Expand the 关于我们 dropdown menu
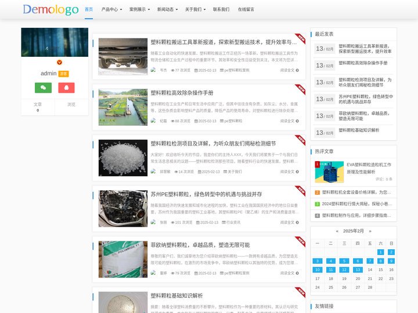418x313 pixels. [196, 9]
